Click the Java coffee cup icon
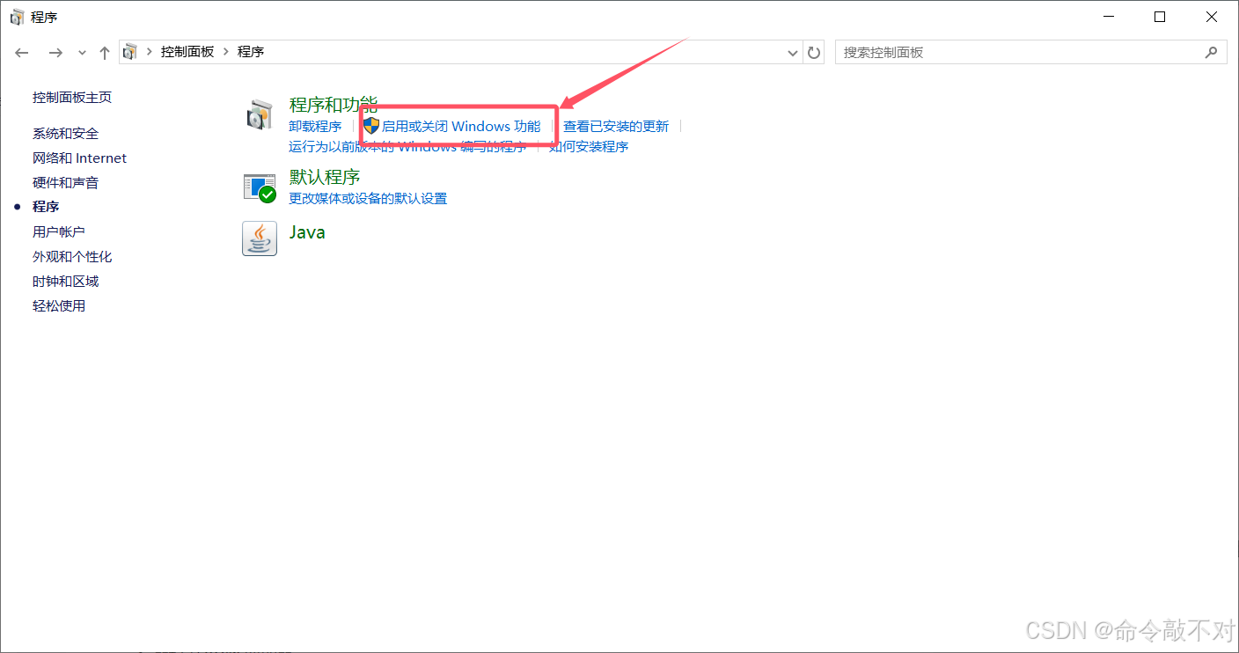The image size is (1239, 653). click(260, 238)
